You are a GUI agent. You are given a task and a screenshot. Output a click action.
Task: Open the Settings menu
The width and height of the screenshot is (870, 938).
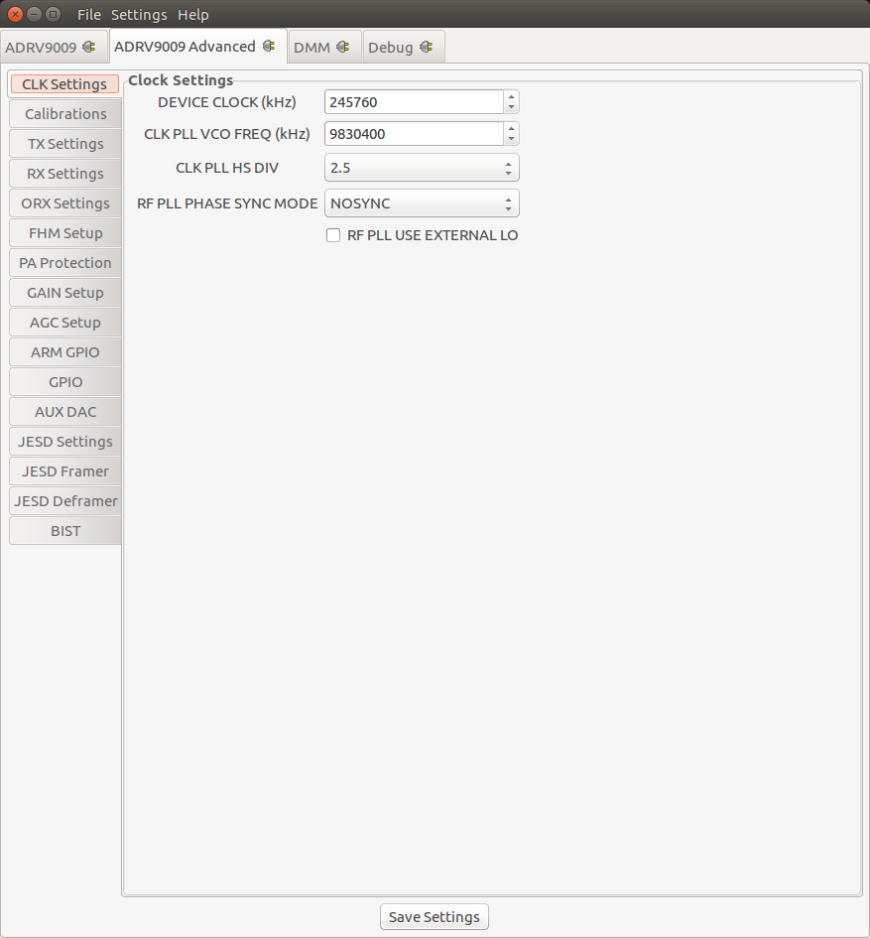pos(139,14)
